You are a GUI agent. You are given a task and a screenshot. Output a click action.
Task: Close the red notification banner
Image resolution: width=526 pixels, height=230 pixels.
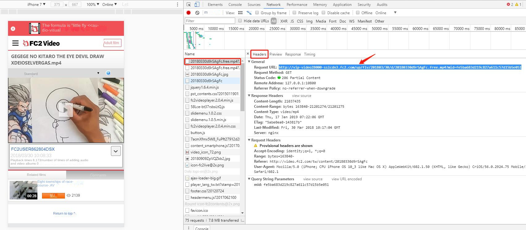coord(13,28)
